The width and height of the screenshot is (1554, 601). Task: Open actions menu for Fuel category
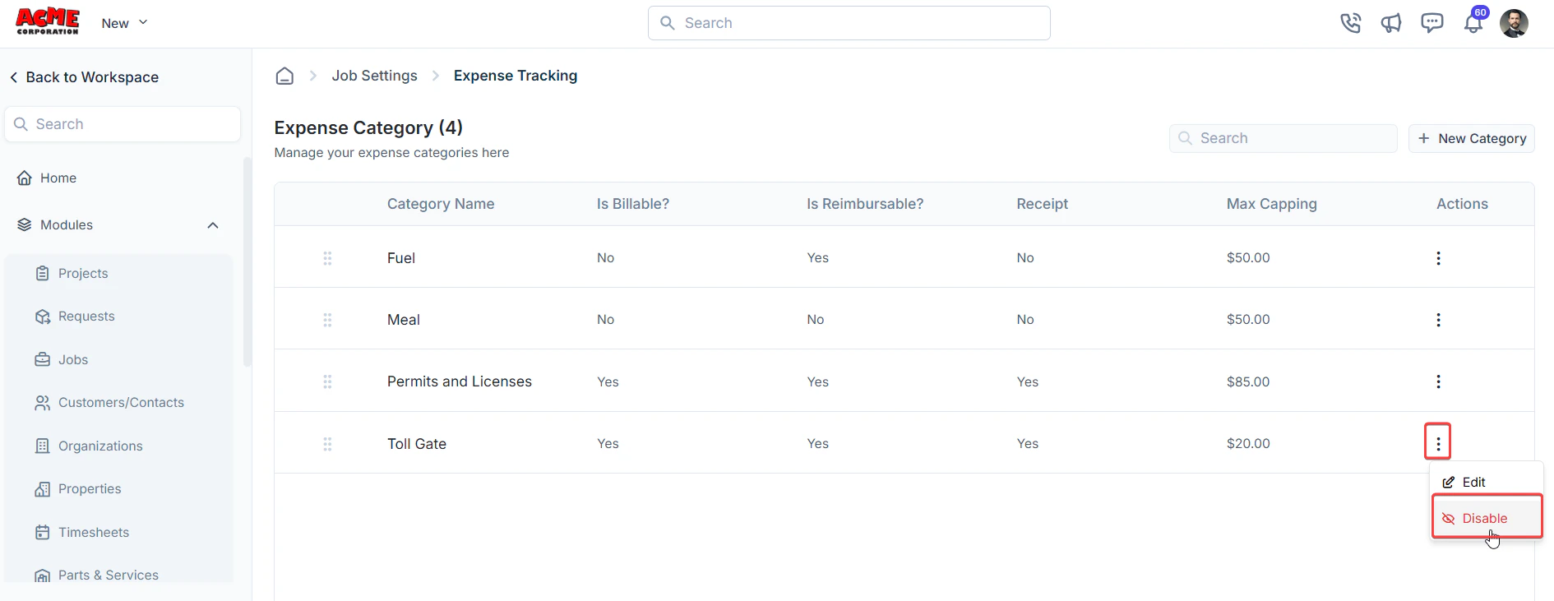pos(1438,258)
